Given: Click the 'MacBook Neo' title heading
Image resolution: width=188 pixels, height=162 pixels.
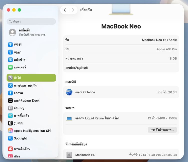Looking at the screenshot, I should coord(121,26).
